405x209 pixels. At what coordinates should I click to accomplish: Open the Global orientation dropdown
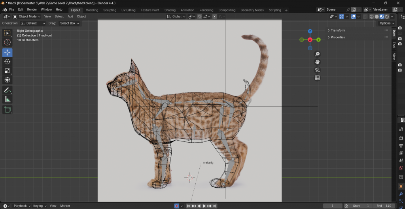point(176,17)
